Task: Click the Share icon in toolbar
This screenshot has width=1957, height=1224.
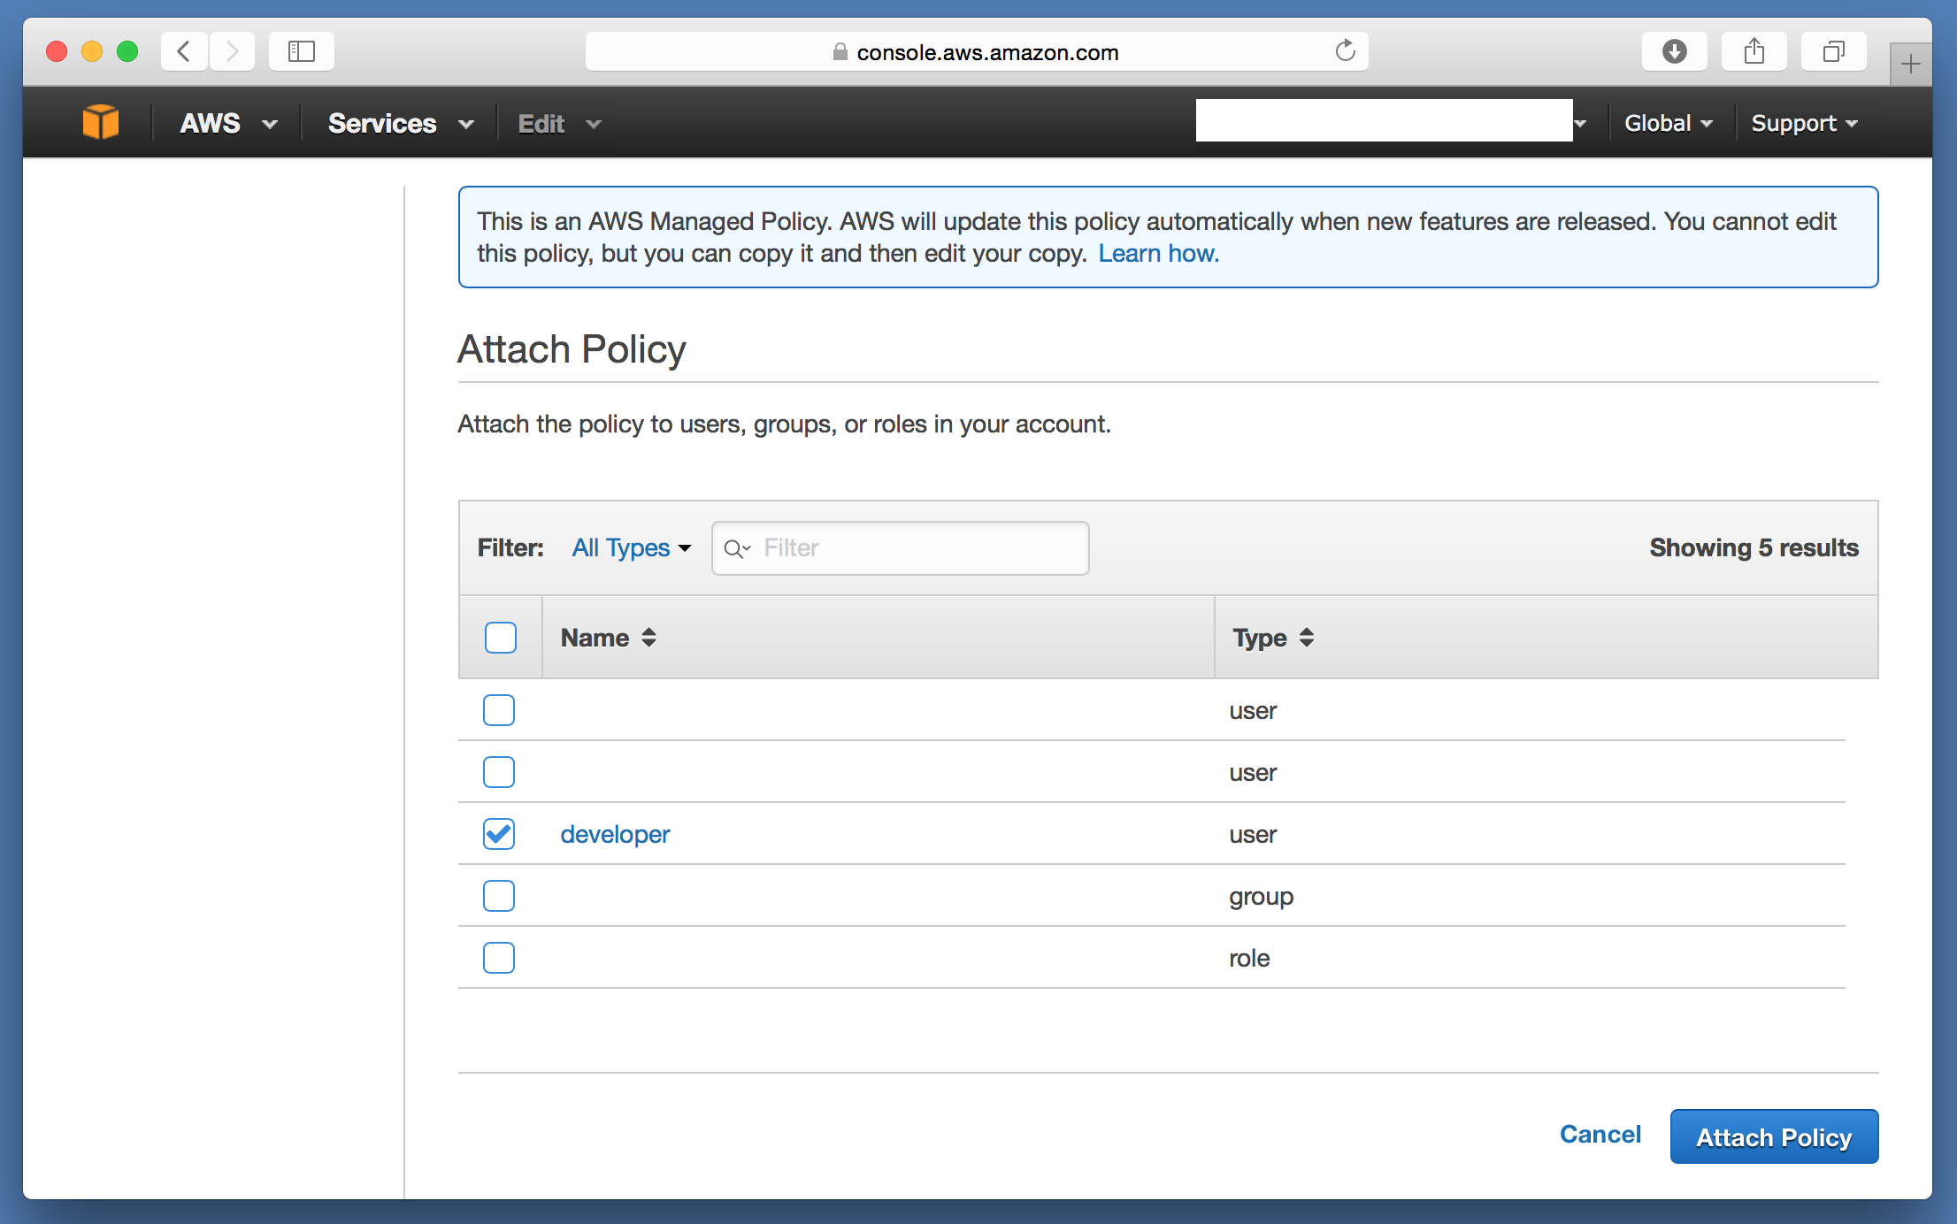Action: [x=1754, y=51]
